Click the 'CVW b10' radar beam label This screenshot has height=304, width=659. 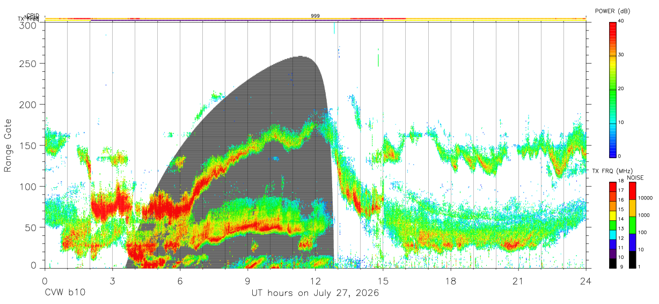(65, 293)
